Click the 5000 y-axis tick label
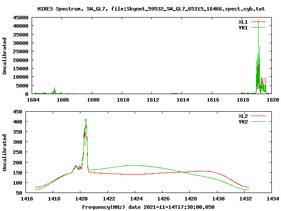Viewport: 281px width, 211px height. coord(22,86)
